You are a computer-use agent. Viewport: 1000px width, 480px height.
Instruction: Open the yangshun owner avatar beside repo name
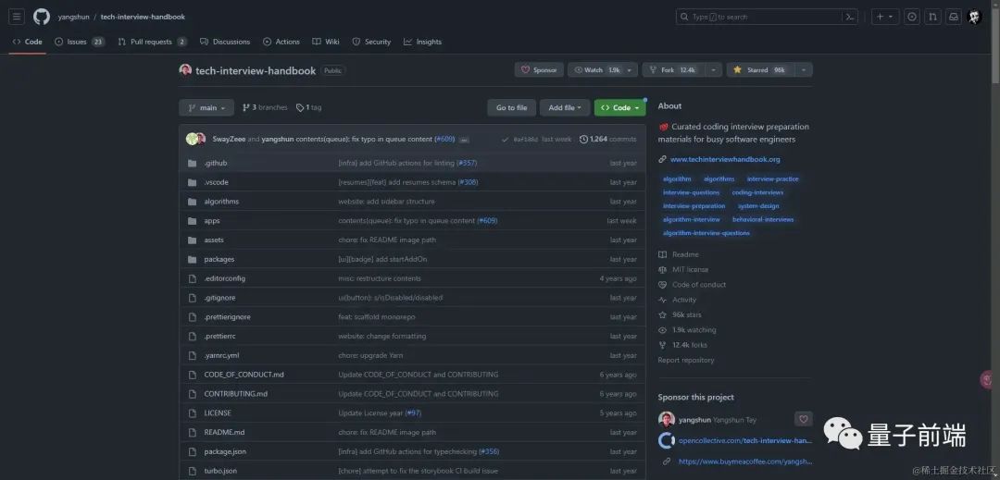[x=185, y=70]
